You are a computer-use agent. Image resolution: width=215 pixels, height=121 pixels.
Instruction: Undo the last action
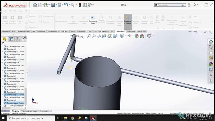(x=66, y=5)
